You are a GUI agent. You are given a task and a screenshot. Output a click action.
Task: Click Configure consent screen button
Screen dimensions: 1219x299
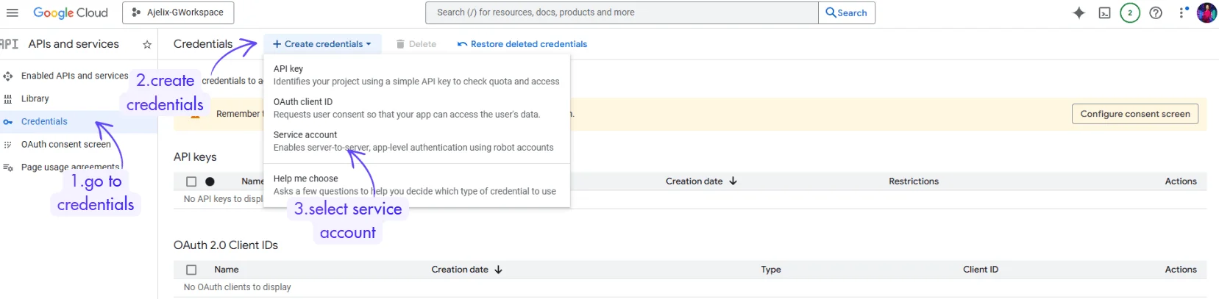coord(1135,114)
